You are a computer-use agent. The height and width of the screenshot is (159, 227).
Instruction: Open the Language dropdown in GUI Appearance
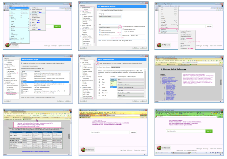click(x=110, y=16)
